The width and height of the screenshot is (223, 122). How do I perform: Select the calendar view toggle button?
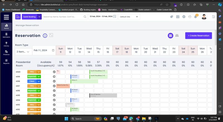[170, 36]
